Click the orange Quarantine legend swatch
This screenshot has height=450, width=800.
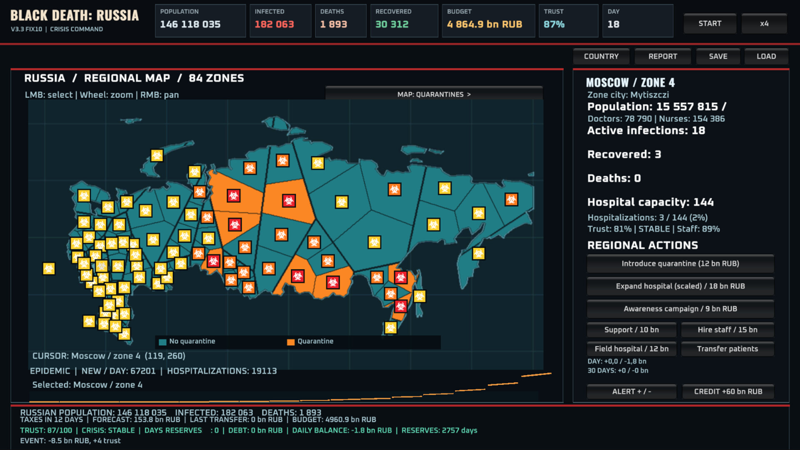[291, 342]
